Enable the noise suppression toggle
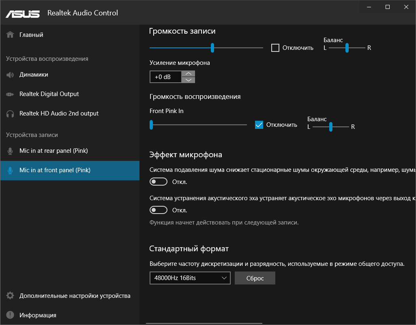The image size is (416, 325). coord(159,182)
